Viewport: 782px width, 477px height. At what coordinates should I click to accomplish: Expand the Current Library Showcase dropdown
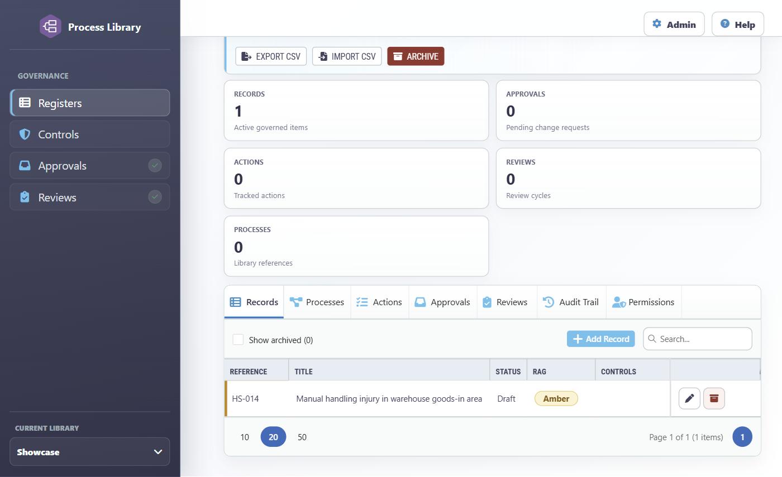[x=90, y=452]
